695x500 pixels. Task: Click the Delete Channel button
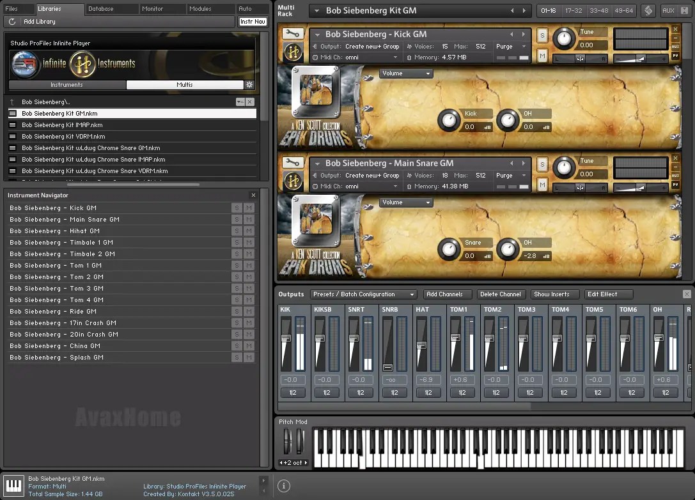[501, 294]
